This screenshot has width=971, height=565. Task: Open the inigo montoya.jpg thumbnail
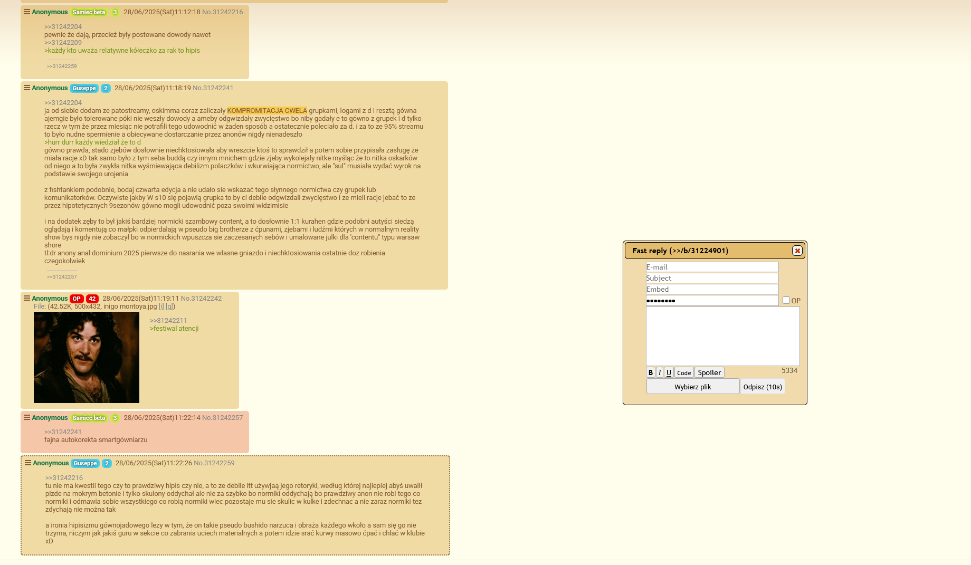[87, 357]
